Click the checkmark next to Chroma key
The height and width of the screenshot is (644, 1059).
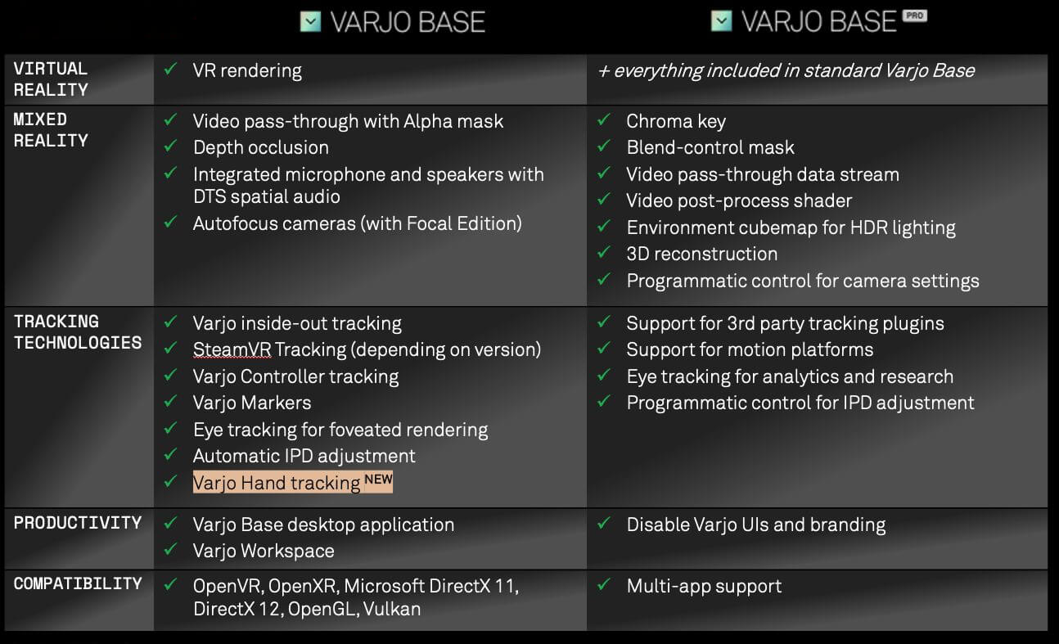click(x=604, y=120)
